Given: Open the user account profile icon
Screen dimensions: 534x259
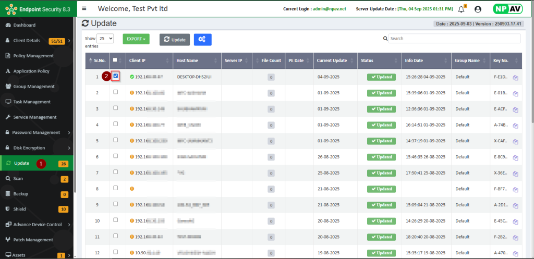Looking at the screenshot, I should (478, 9).
